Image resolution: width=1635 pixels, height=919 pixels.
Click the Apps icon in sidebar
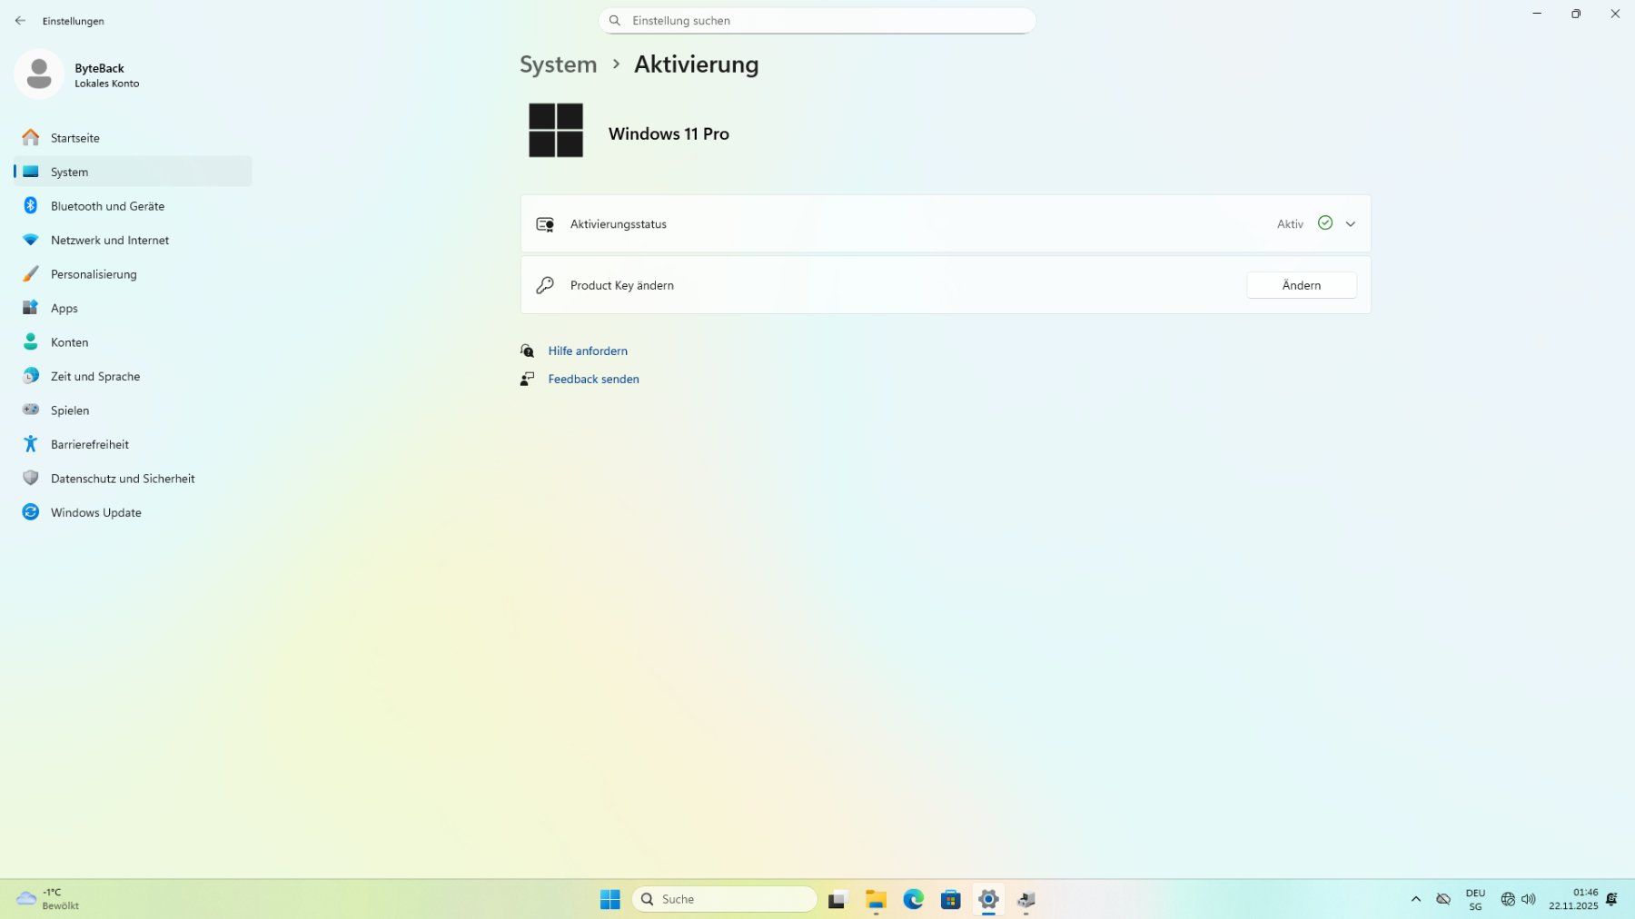(x=31, y=308)
